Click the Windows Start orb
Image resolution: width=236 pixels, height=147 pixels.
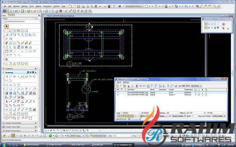tap(4, 145)
